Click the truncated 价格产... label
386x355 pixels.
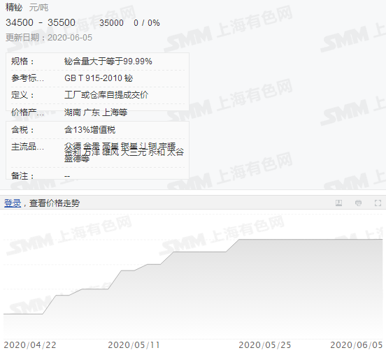point(27,113)
